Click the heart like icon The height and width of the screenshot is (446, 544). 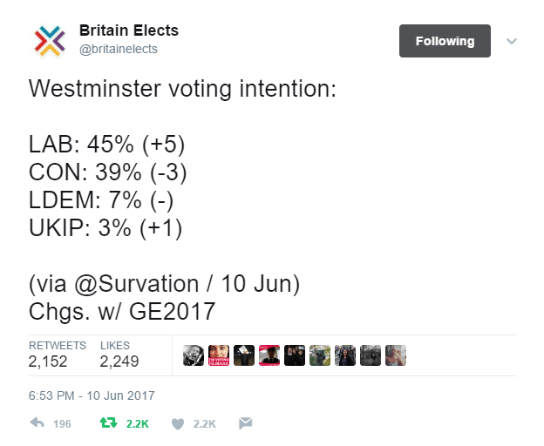178,423
